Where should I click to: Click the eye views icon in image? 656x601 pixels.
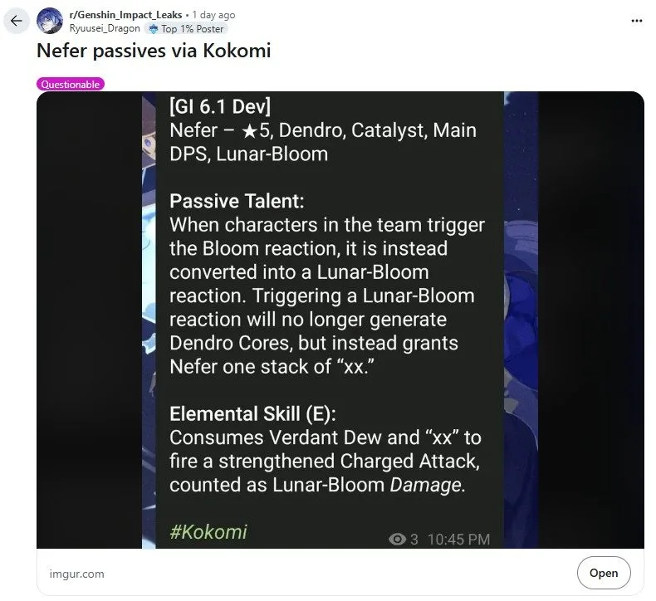397,539
